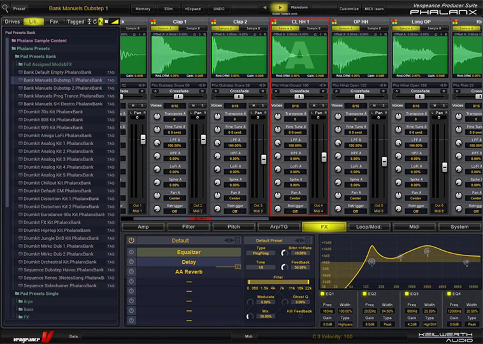Viewport: 483px width, 344px height.
Task: Click the CL HH 1 volume fader handle
Action: click(324, 157)
